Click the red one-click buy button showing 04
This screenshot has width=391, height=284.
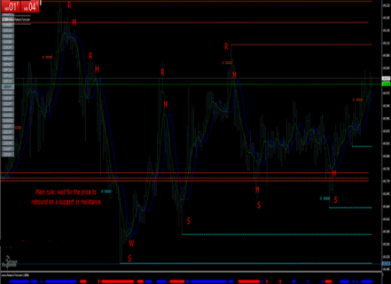30,6
